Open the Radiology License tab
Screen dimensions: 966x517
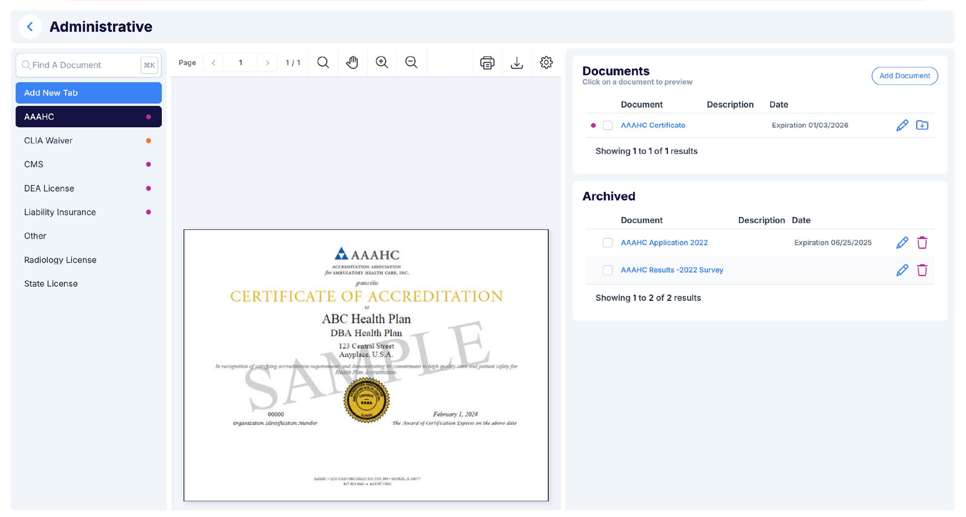[x=88, y=260]
